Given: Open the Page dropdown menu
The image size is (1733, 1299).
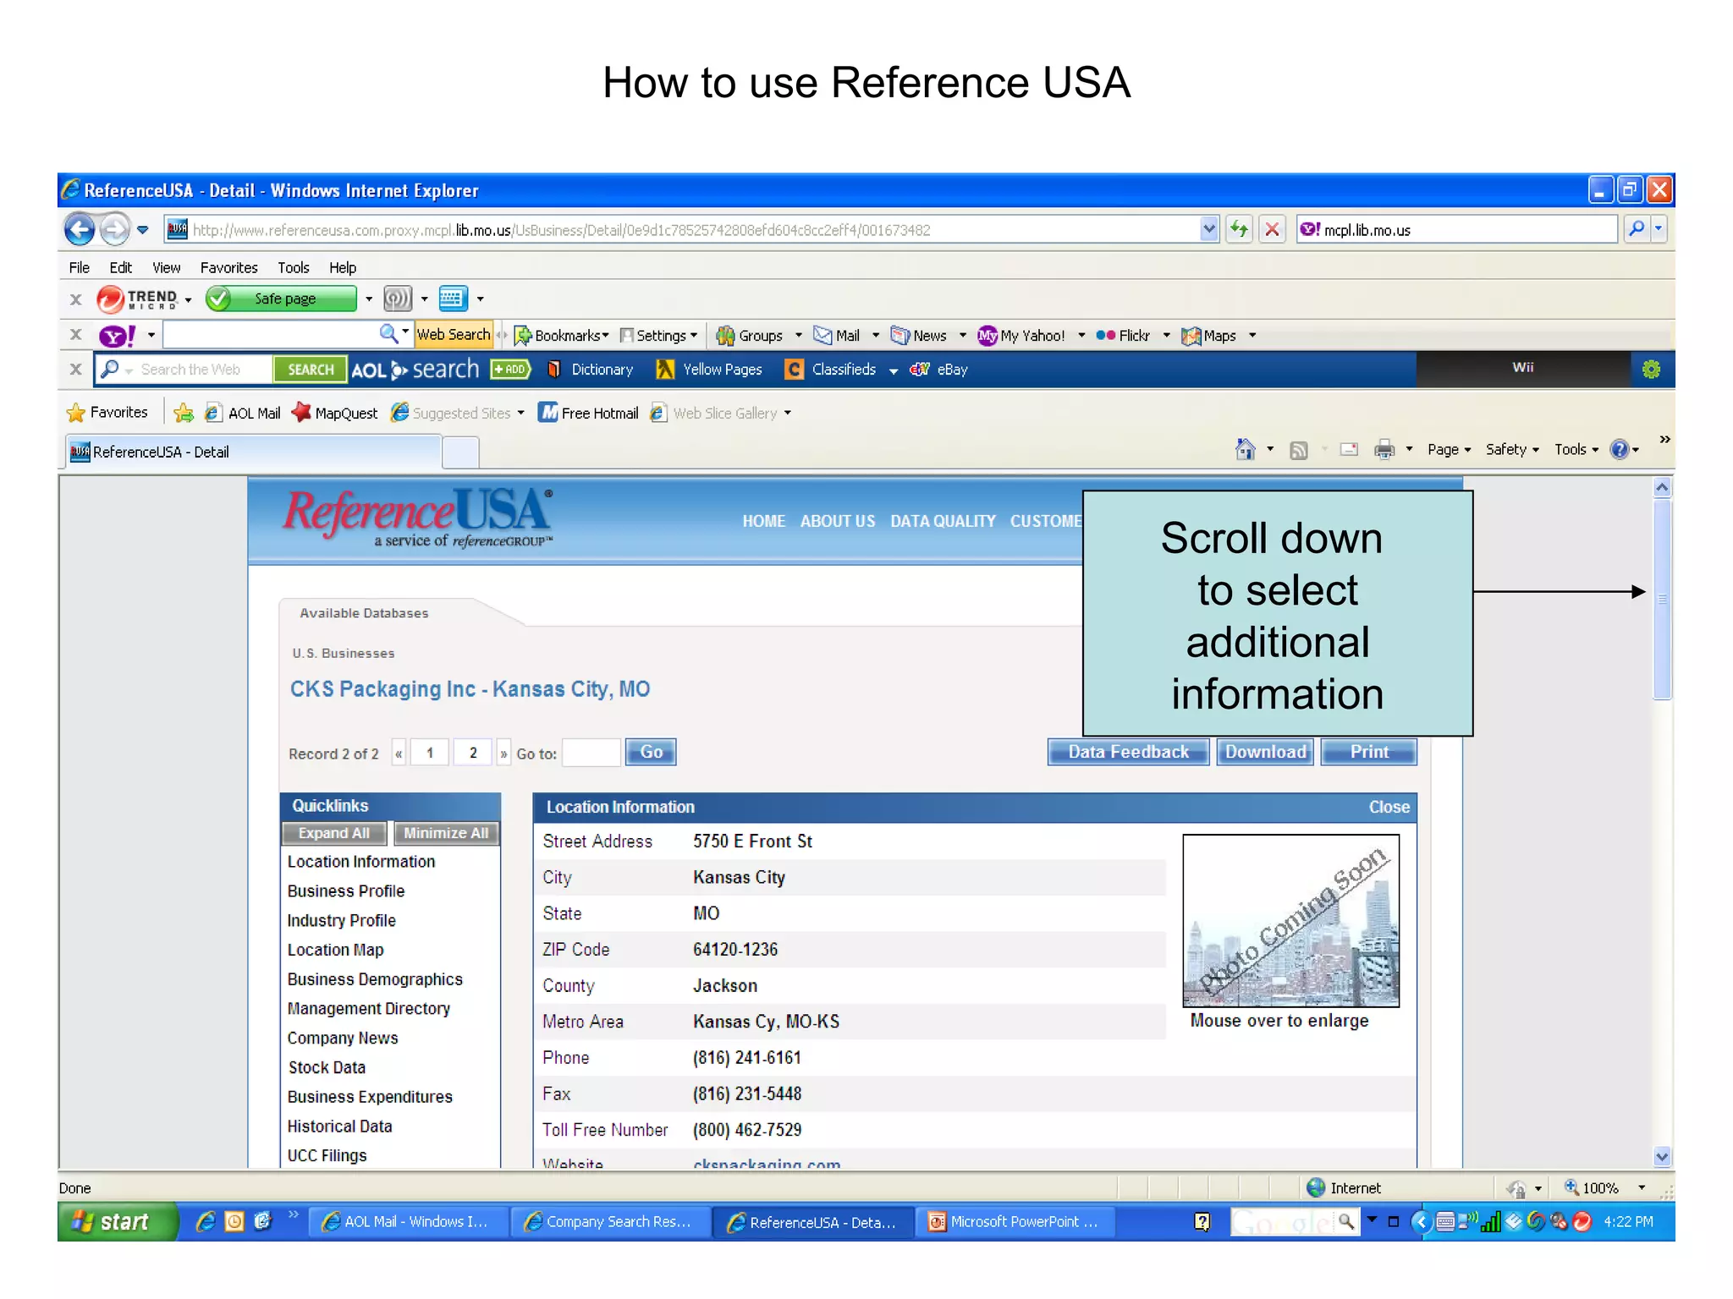Looking at the screenshot, I should pos(1449,450).
